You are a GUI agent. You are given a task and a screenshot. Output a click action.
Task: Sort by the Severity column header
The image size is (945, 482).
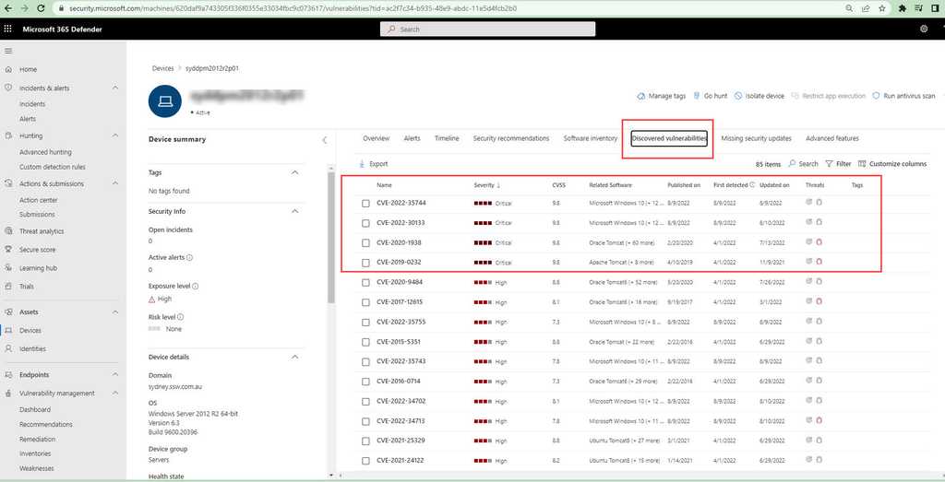pos(485,185)
